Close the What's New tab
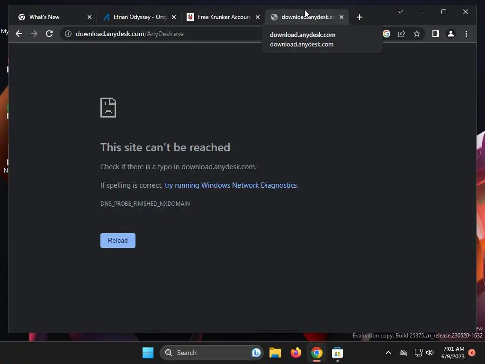Viewport: 485px width, 364px height. (90, 17)
